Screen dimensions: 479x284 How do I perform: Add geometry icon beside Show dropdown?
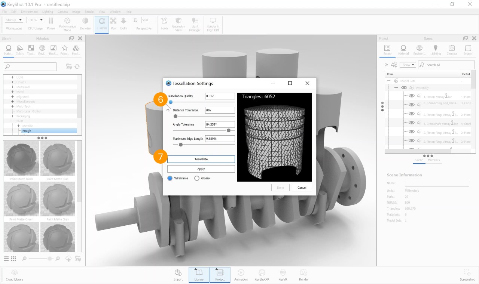pyautogui.click(x=394, y=65)
